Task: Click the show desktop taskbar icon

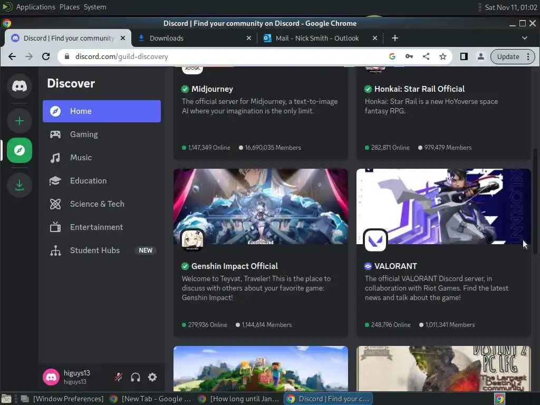Action: [6, 399]
